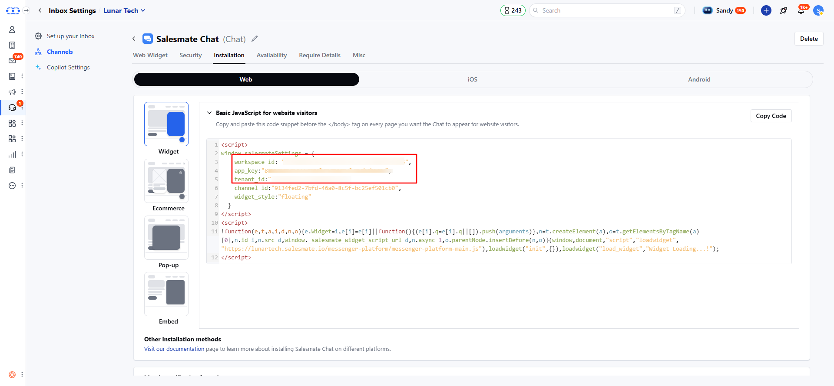Image resolution: width=834 pixels, height=386 pixels.
Task: Click the widget_style "floating" value in code
Action: click(295, 197)
